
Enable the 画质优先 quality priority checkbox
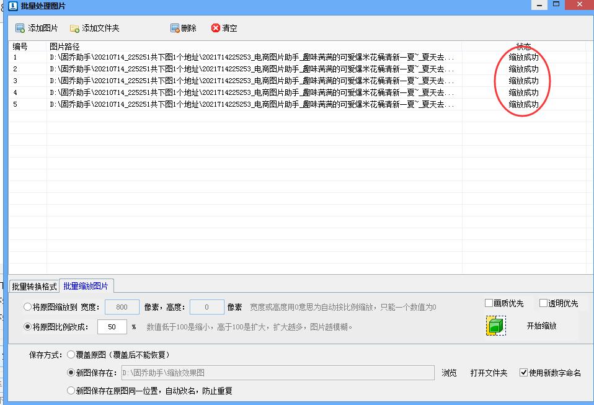coord(489,303)
